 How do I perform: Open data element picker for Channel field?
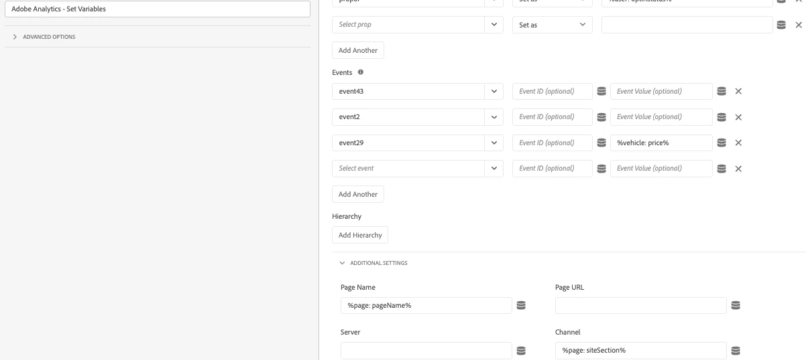736,351
